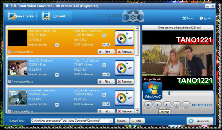Viewport: 222px width, 130px height.
Task: Click the AVI format icon of first task
Action: 124,38
